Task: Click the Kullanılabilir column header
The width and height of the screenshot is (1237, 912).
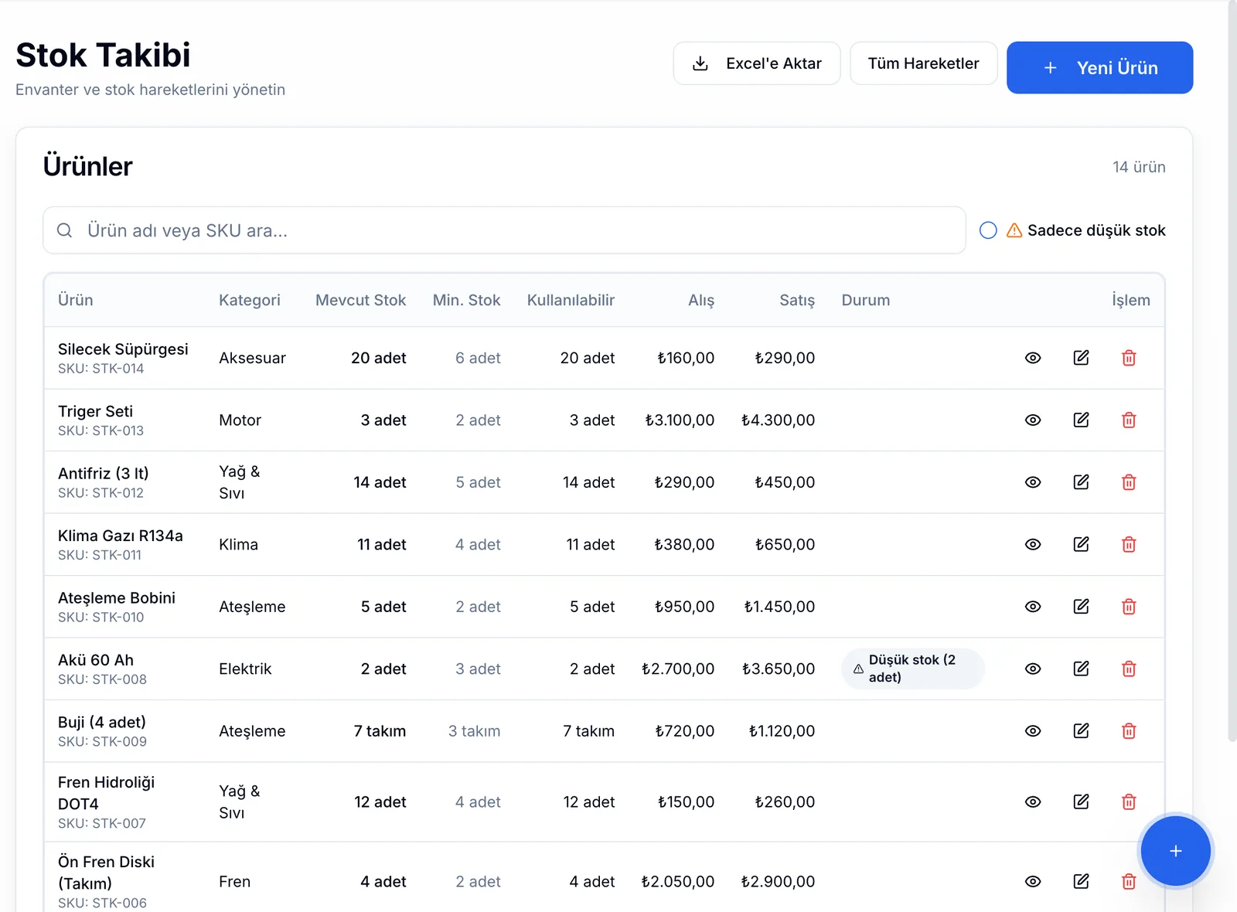Action: coord(571,300)
